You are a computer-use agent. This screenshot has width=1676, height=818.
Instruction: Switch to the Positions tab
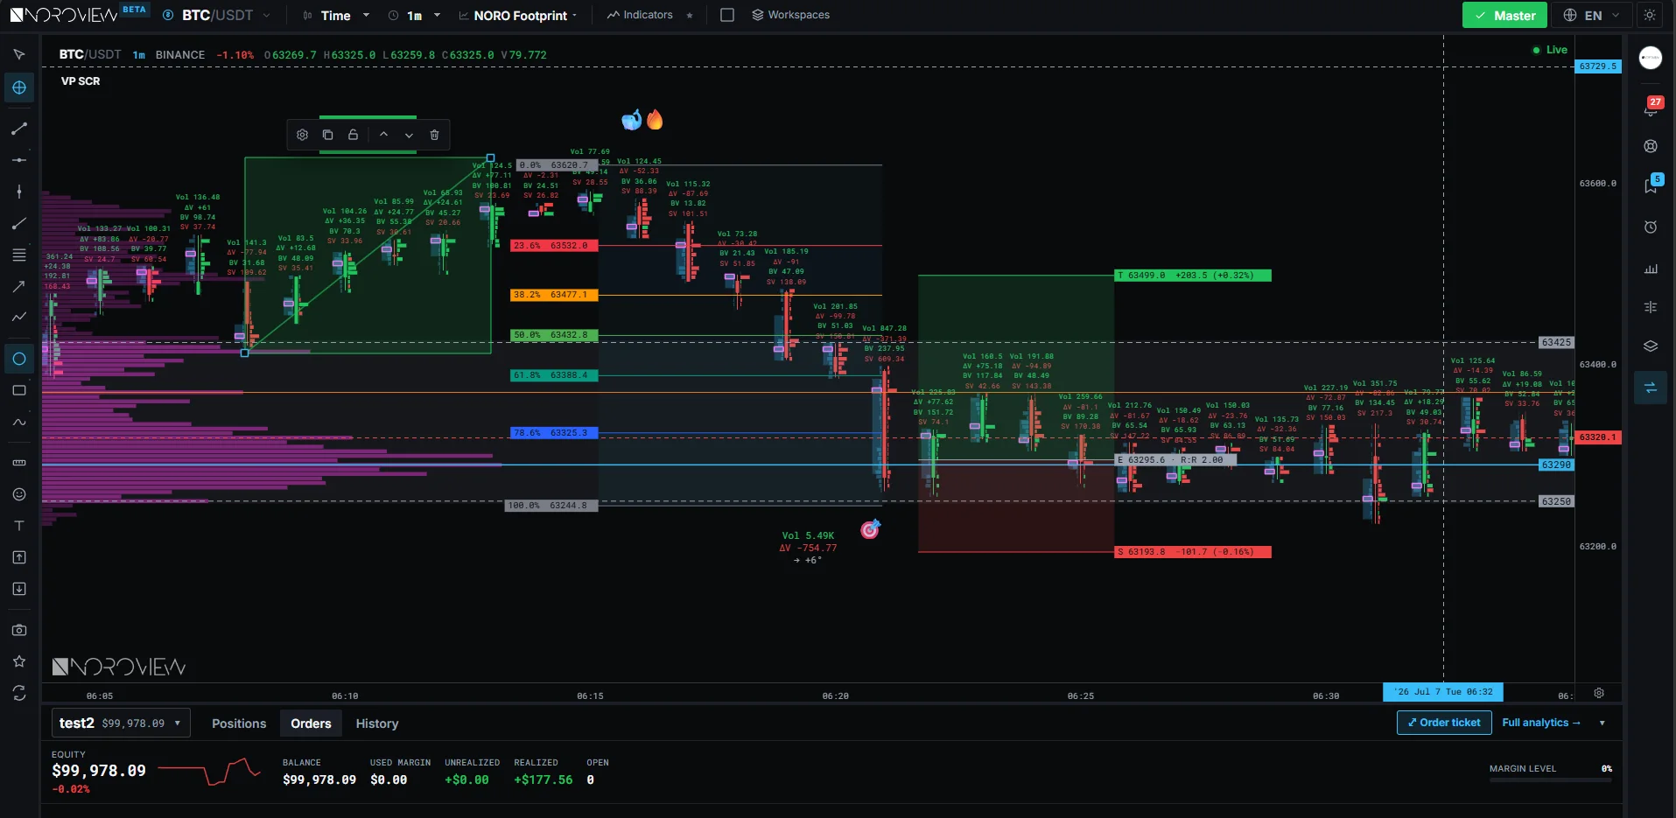tap(239, 724)
